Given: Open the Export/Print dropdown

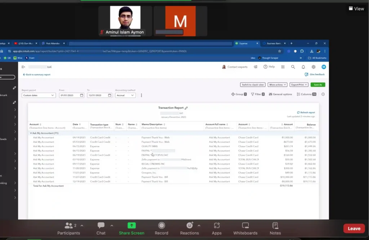Looking at the screenshot, I should (x=299, y=85).
